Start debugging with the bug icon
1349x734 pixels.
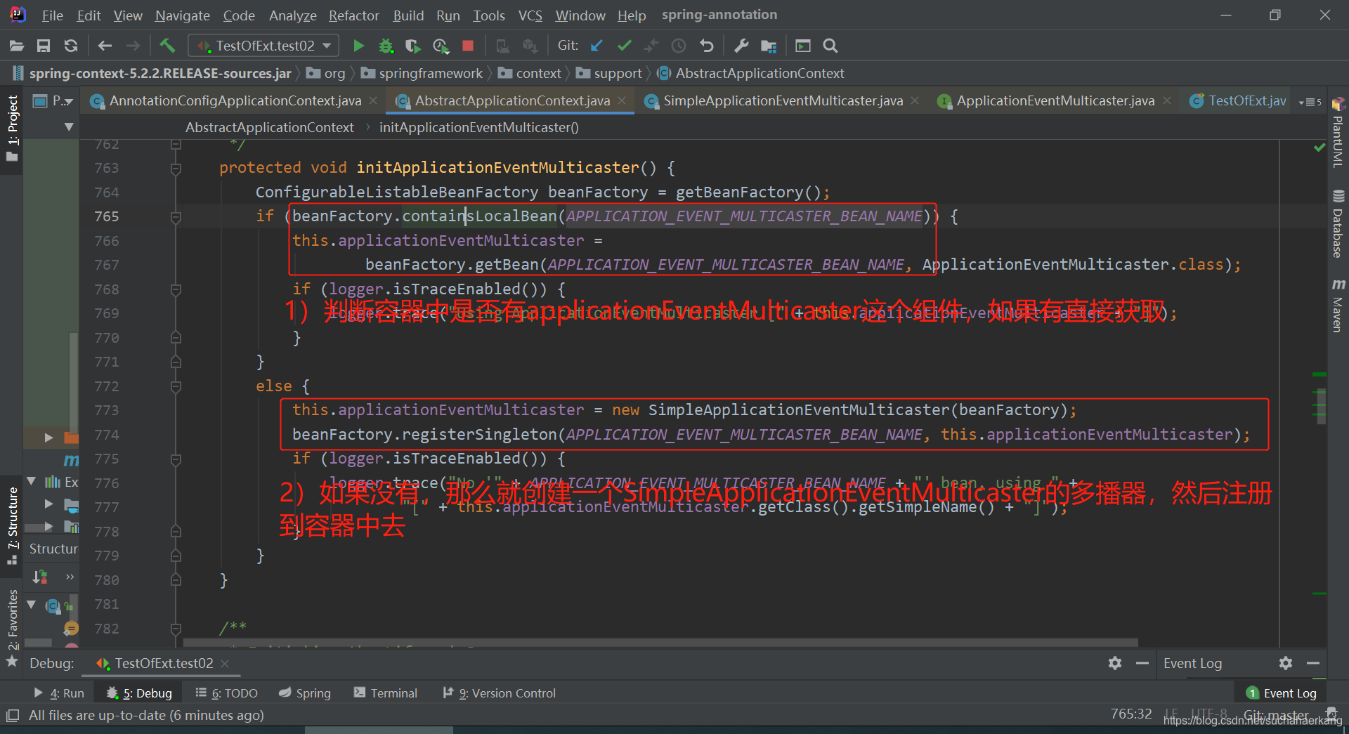[386, 46]
